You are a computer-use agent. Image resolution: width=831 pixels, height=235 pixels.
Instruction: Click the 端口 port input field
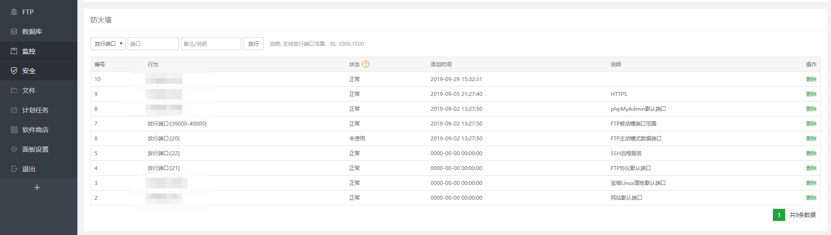tap(153, 44)
